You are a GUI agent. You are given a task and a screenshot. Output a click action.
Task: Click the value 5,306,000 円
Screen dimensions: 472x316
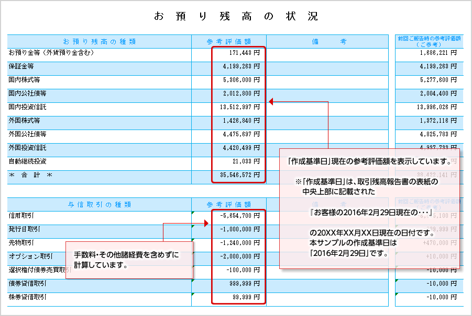pyautogui.click(x=241, y=80)
